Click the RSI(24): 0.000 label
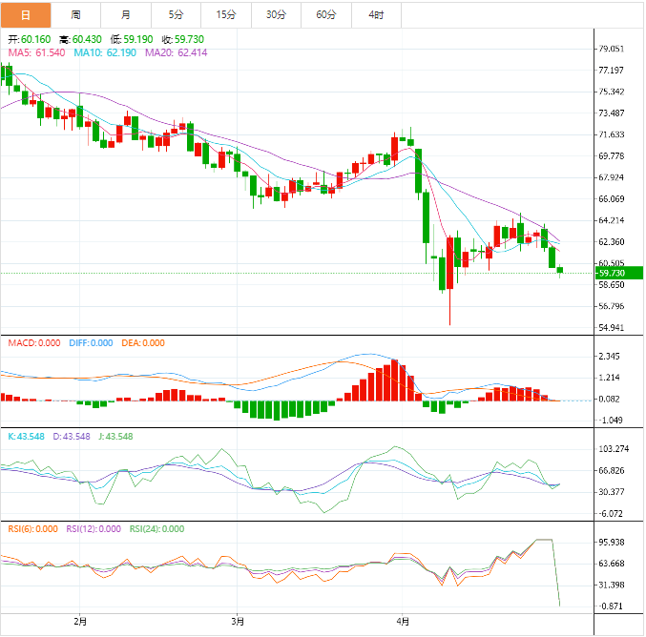The height and width of the screenshot is (637, 646). click(157, 529)
